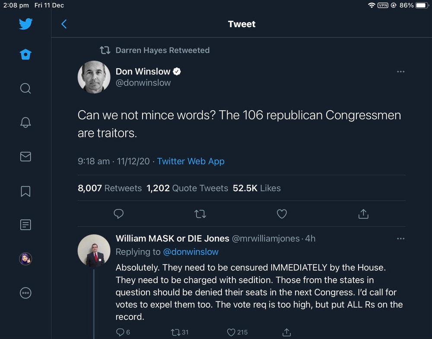Open William Jones reply options menu

400,238
